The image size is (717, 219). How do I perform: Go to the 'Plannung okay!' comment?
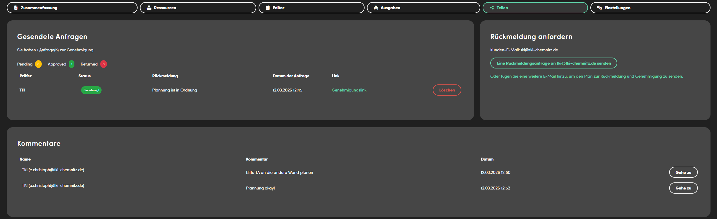coord(683,188)
